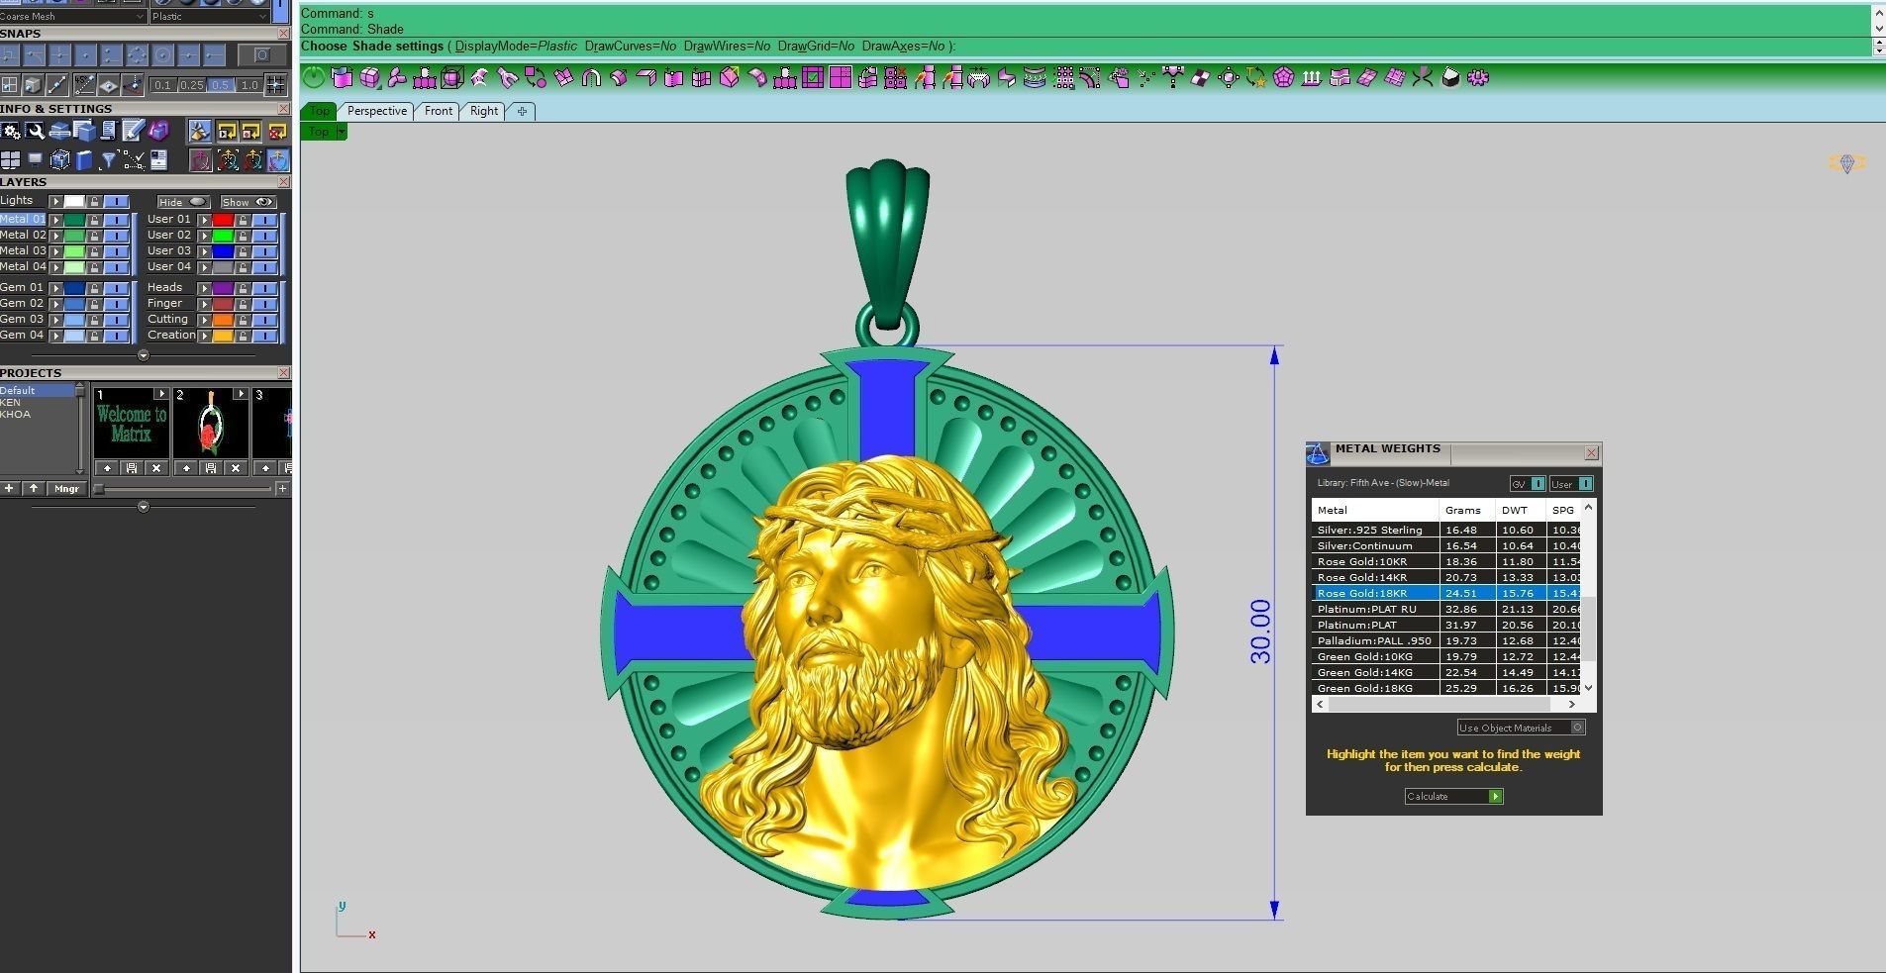Switch to the Perspective viewport tab

376,111
